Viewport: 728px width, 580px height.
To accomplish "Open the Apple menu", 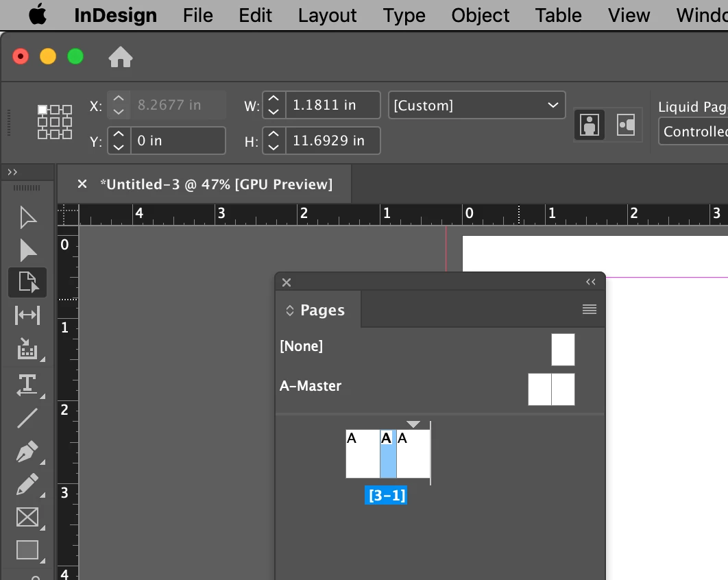I will pos(38,15).
